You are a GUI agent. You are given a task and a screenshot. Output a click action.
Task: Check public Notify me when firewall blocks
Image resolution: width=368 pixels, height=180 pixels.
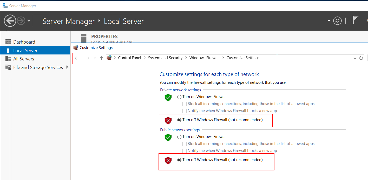click(x=185, y=151)
